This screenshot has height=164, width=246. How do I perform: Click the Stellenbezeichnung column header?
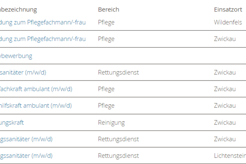coord(18,10)
